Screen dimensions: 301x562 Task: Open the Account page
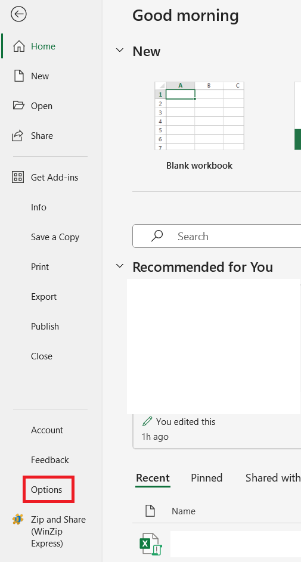point(47,430)
